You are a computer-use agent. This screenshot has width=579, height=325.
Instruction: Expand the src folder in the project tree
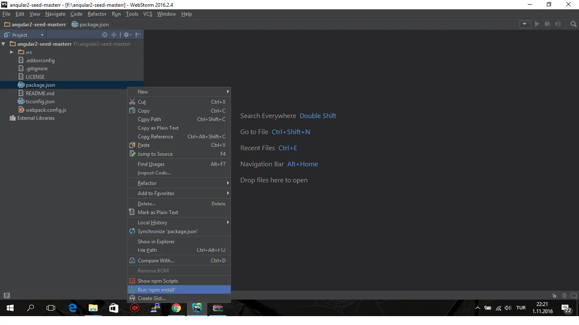click(12, 52)
